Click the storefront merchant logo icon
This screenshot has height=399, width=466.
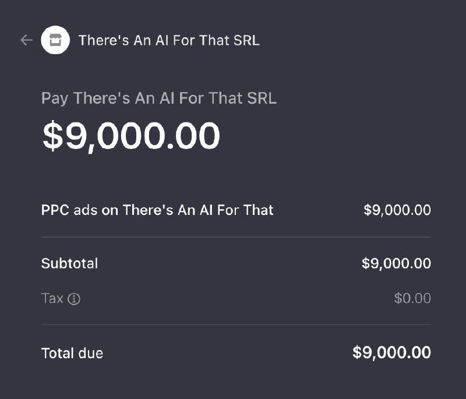point(55,40)
